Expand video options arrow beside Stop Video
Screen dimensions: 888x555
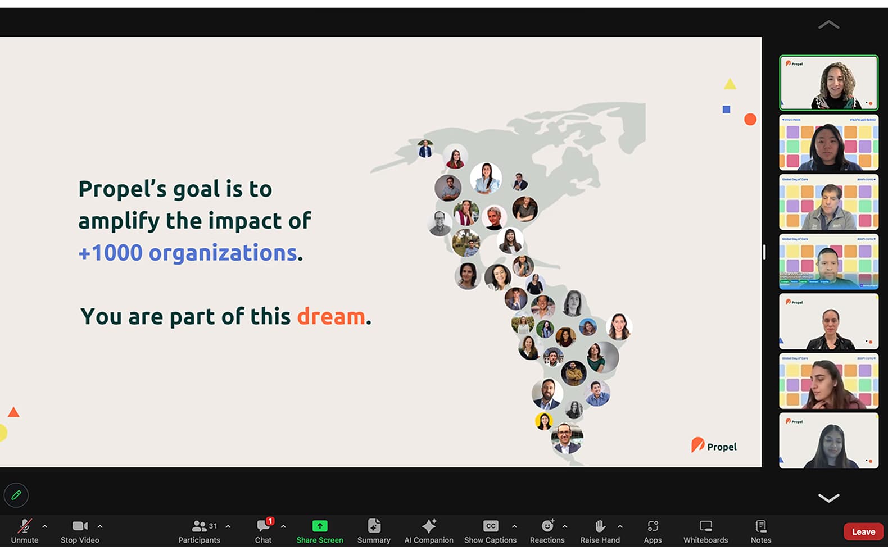(x=100, y=526)
